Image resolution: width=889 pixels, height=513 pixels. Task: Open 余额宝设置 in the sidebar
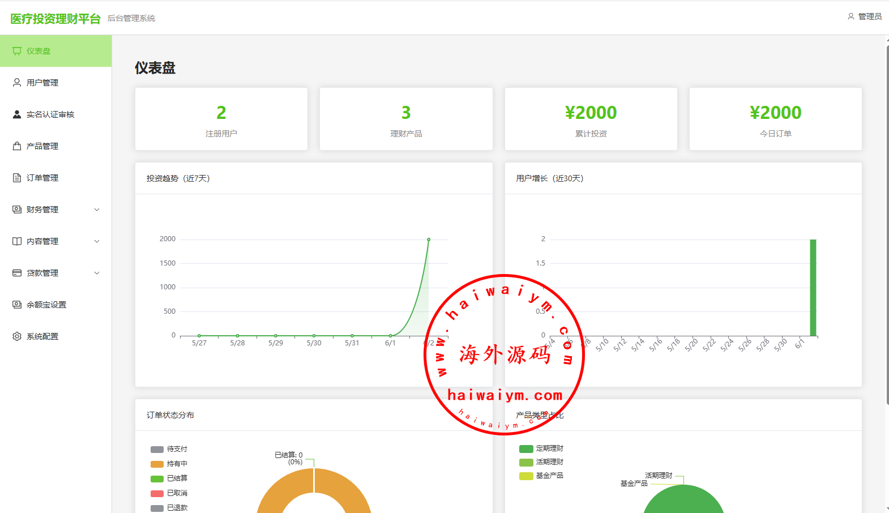56,305
